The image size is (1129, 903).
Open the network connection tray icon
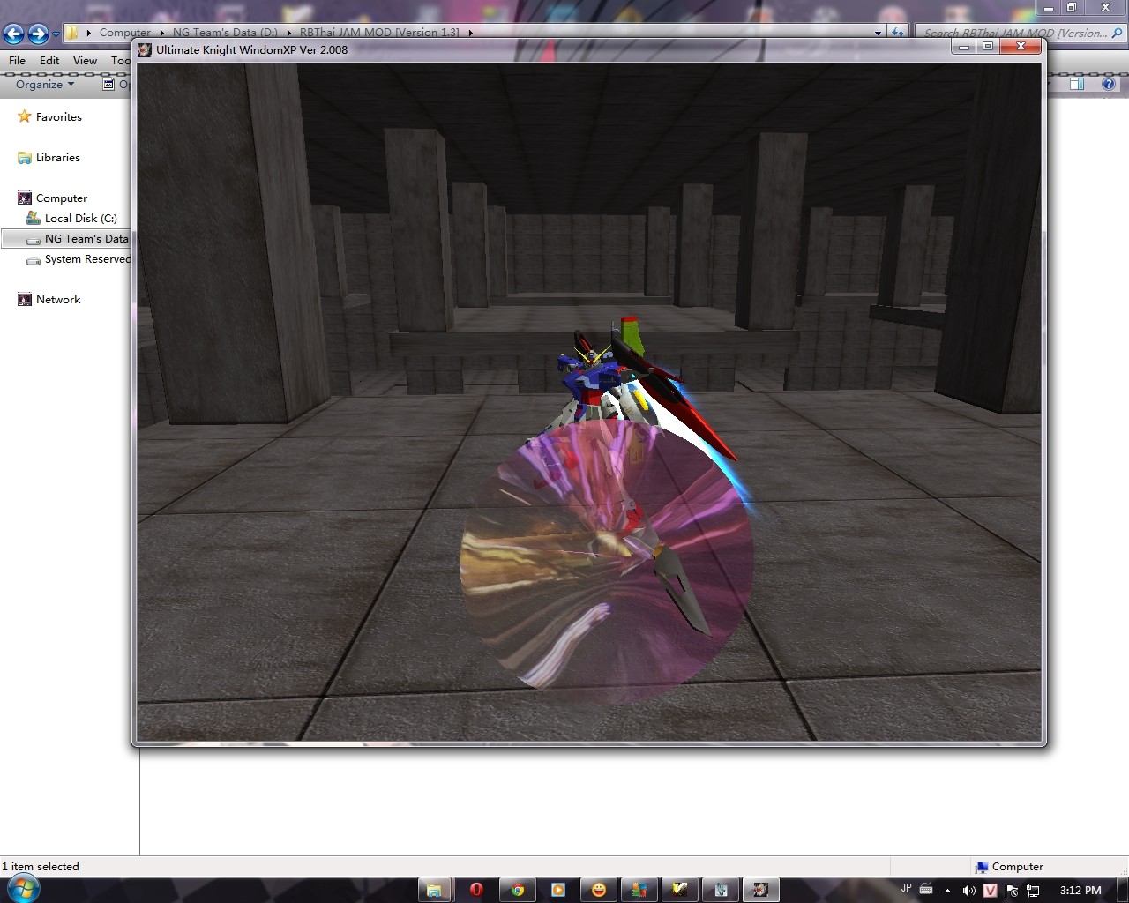1033,891
